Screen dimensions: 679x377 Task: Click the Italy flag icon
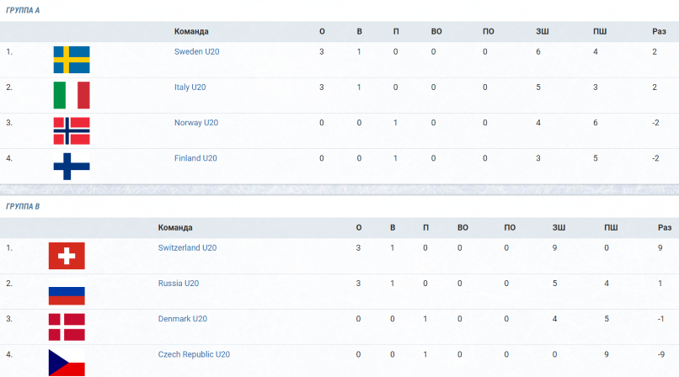click(x=72, y=95)
